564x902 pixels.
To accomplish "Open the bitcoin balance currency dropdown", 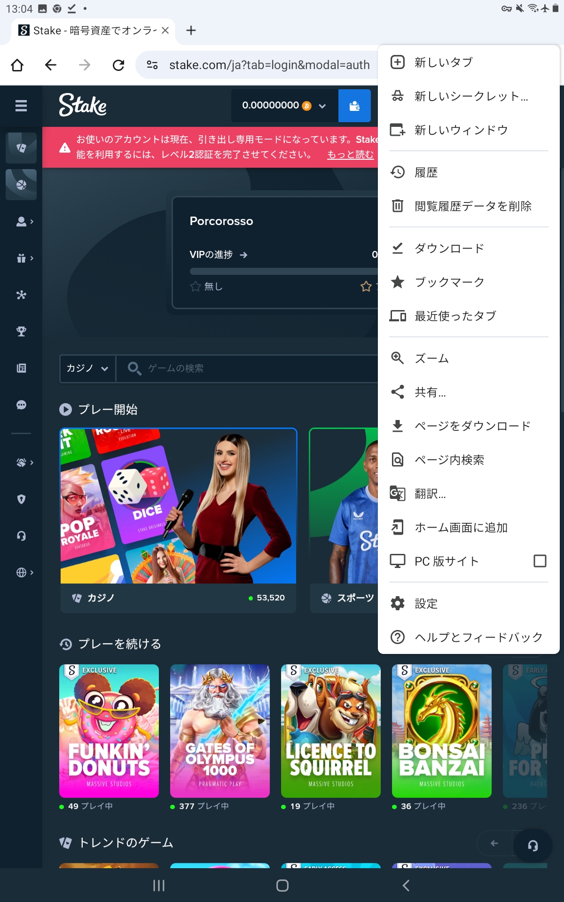I will click(x=284, y=106).
